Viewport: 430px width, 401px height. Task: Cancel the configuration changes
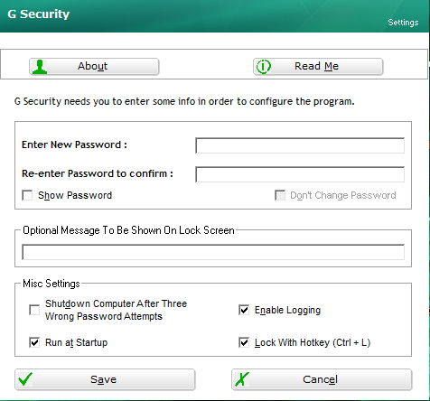tap(322, 379)
